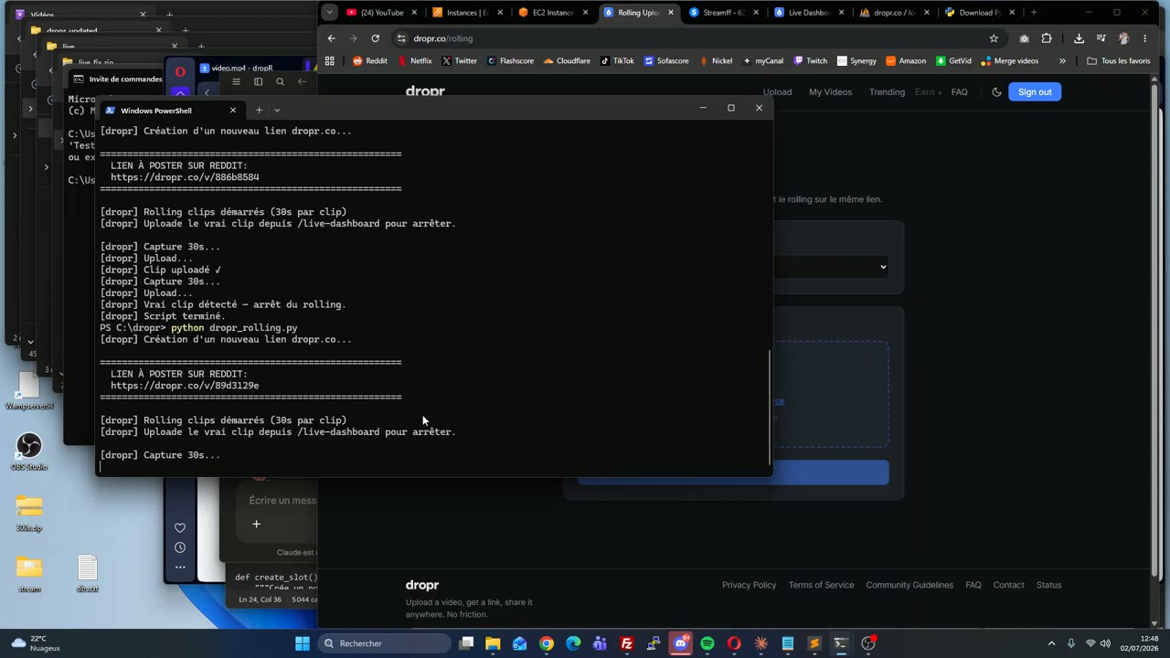Open the Upload link in dropr header
This screenshot has width=1170, height=658.
tap(777, 91)
